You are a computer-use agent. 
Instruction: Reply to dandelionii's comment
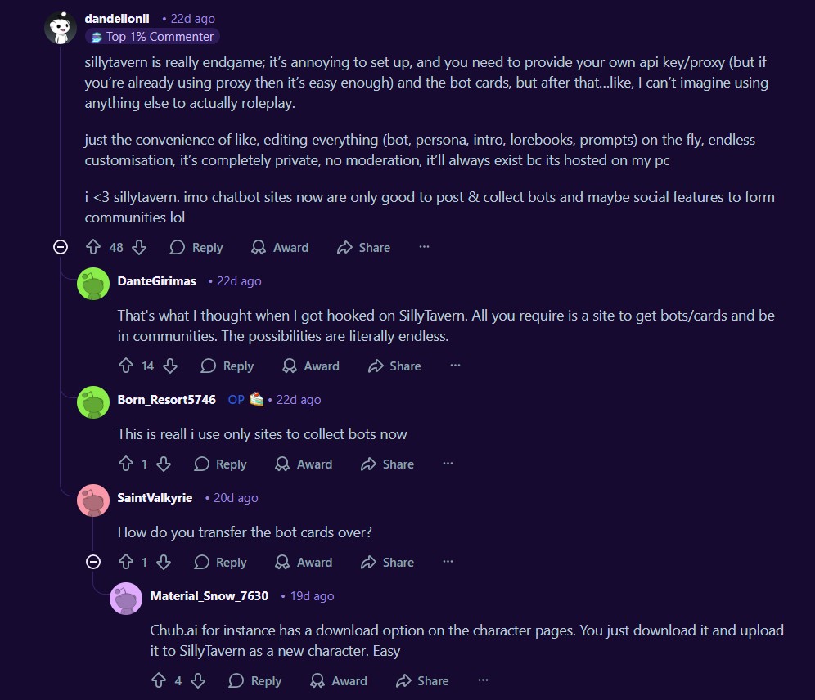coord(196,247)
